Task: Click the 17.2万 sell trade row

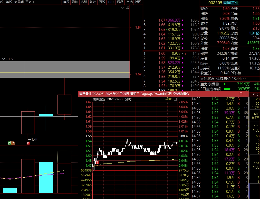Action: (220, 159)
